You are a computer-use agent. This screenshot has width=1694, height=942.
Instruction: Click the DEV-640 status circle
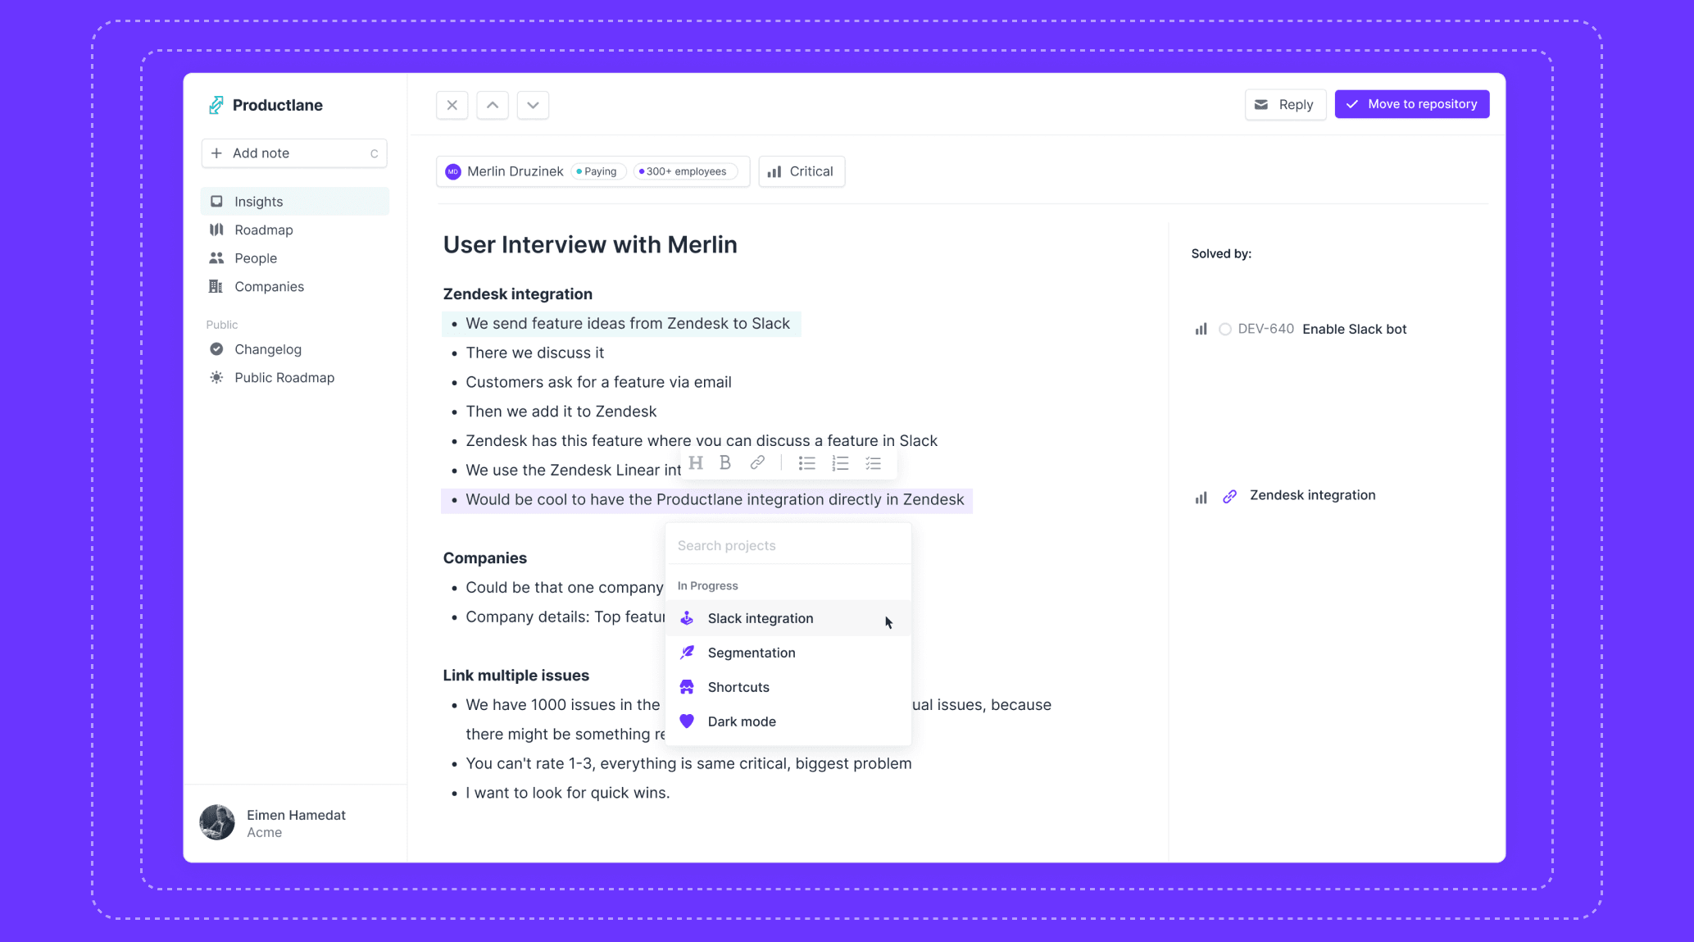(1225, 330)
